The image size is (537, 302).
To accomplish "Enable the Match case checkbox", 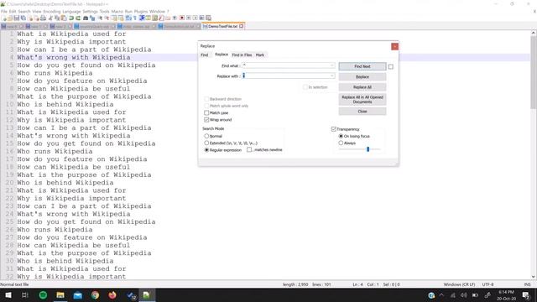I will pos(206,112).
